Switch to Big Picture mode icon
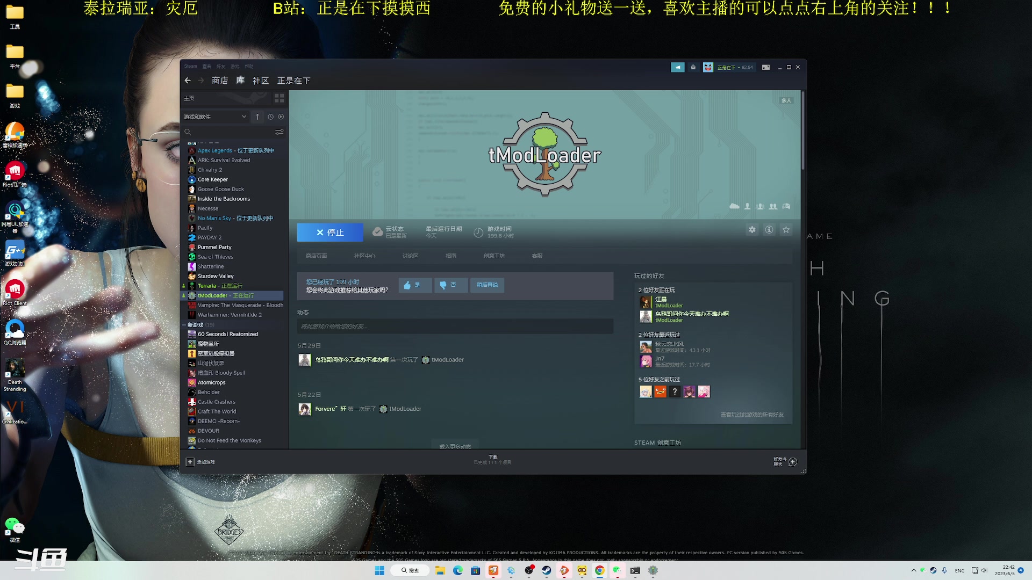Image resolution: width=1032 pixels, height=580 pixels. point(766,67)
